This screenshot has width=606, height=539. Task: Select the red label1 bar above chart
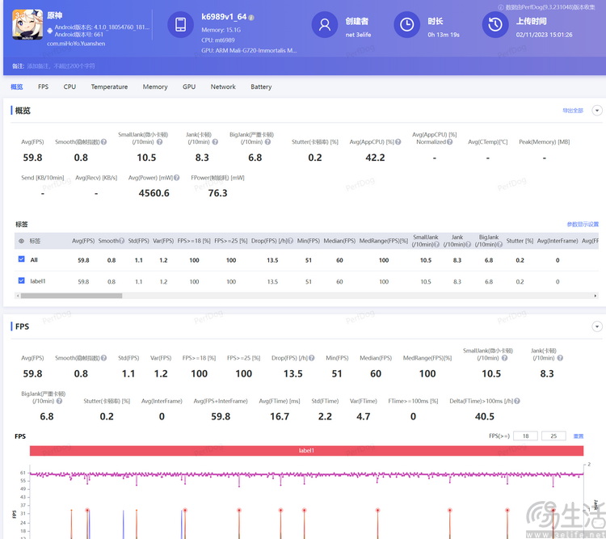click(306, 450)
